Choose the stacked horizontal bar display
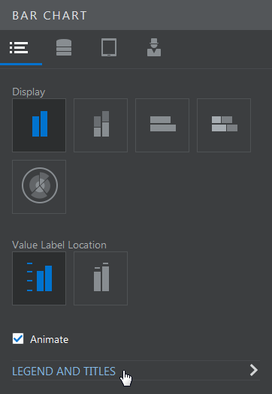Screen dimensions: 272x394 224,125
